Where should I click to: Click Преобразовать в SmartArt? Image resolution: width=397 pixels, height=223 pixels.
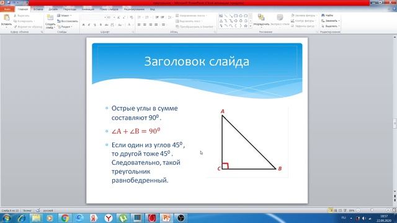coord(194,27)
